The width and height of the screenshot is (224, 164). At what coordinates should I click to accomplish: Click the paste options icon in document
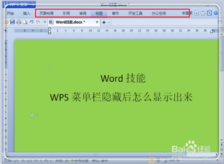32,115
